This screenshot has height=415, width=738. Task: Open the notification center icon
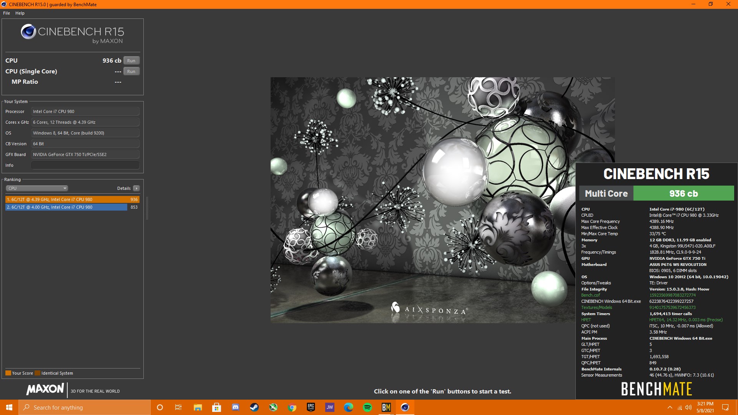pos(725,407)
